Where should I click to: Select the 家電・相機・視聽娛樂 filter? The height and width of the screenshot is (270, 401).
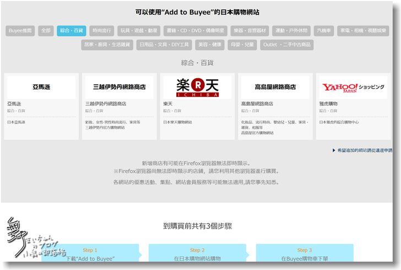pyautogui.click(x=363, y=31)
